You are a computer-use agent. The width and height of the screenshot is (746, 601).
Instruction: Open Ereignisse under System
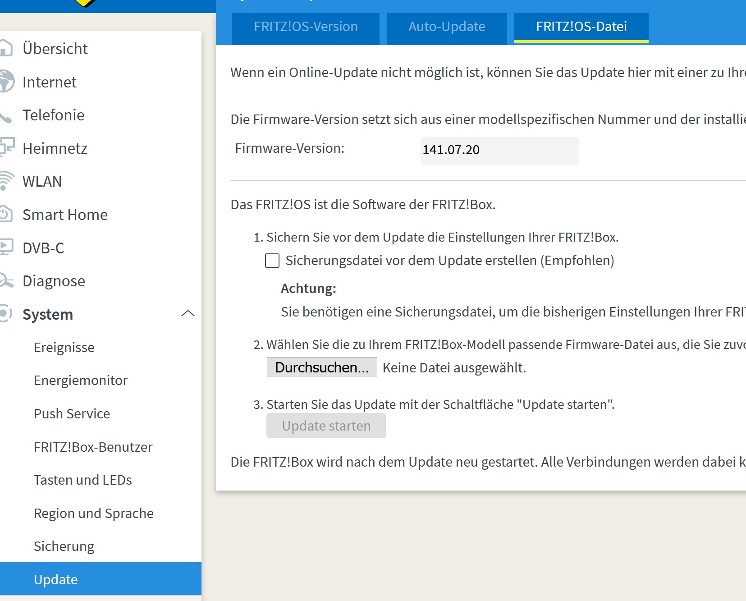64,348
